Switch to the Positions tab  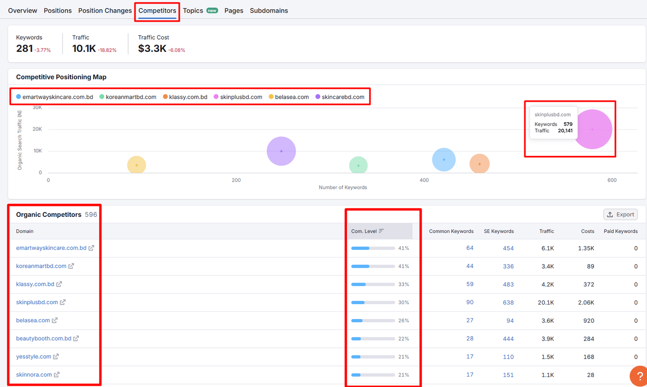pyautogui.click(x=58, y=11)
